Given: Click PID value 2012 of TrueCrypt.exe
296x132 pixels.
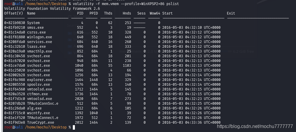Looking at the screenshot, I should (79, 123).
